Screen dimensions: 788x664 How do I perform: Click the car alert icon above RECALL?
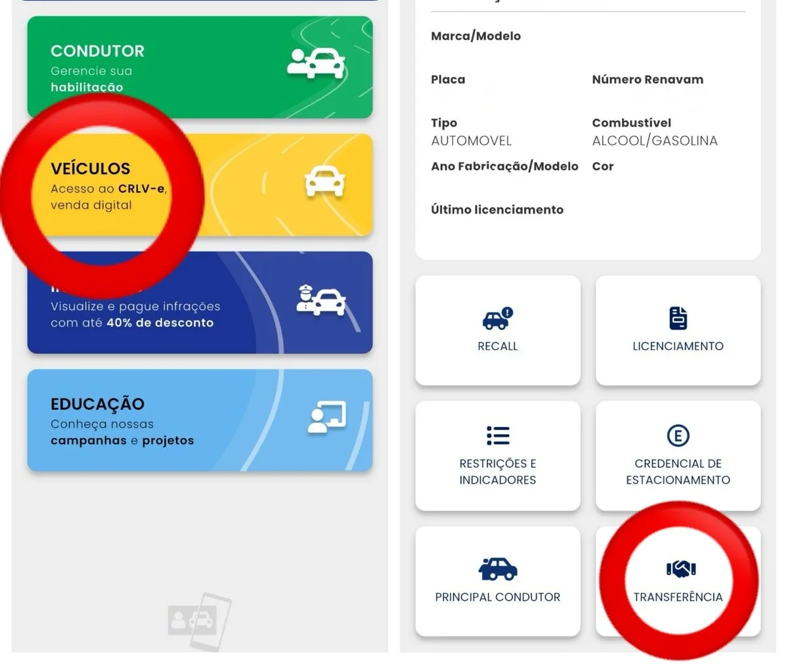[x=497, y=319]
